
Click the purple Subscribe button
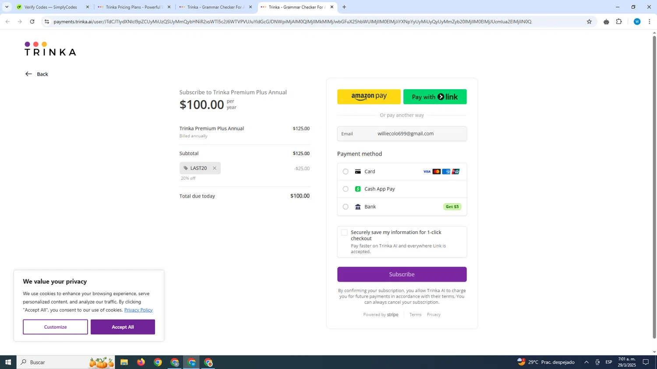[x=402, y=275]
